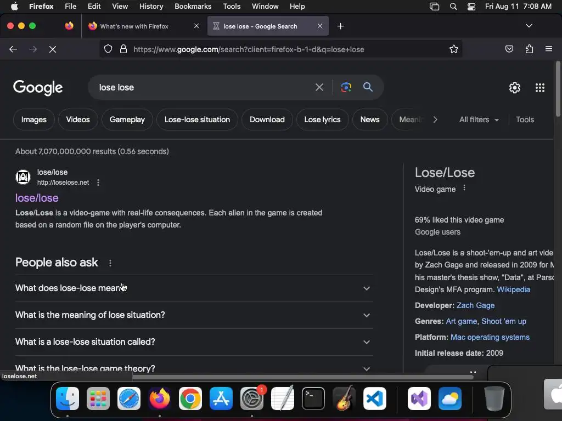The width and height of the screenshot is (562, 421).
Task: Filter results by Images
Action: (x=33, y=120)
